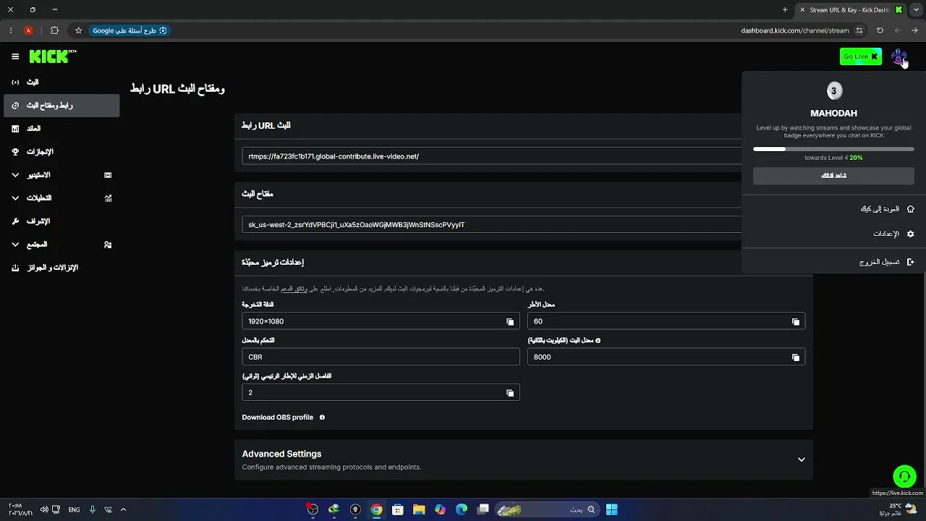This screenshot has width=926, height=521.
Task: Expand the Analytics sidebar section chevron
Action: click(15, 198)
